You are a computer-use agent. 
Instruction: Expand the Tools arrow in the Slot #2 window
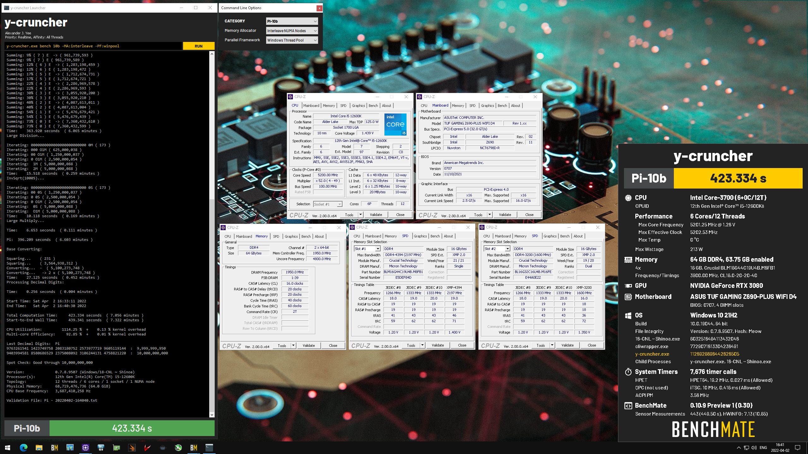click(x=552, y=345)
